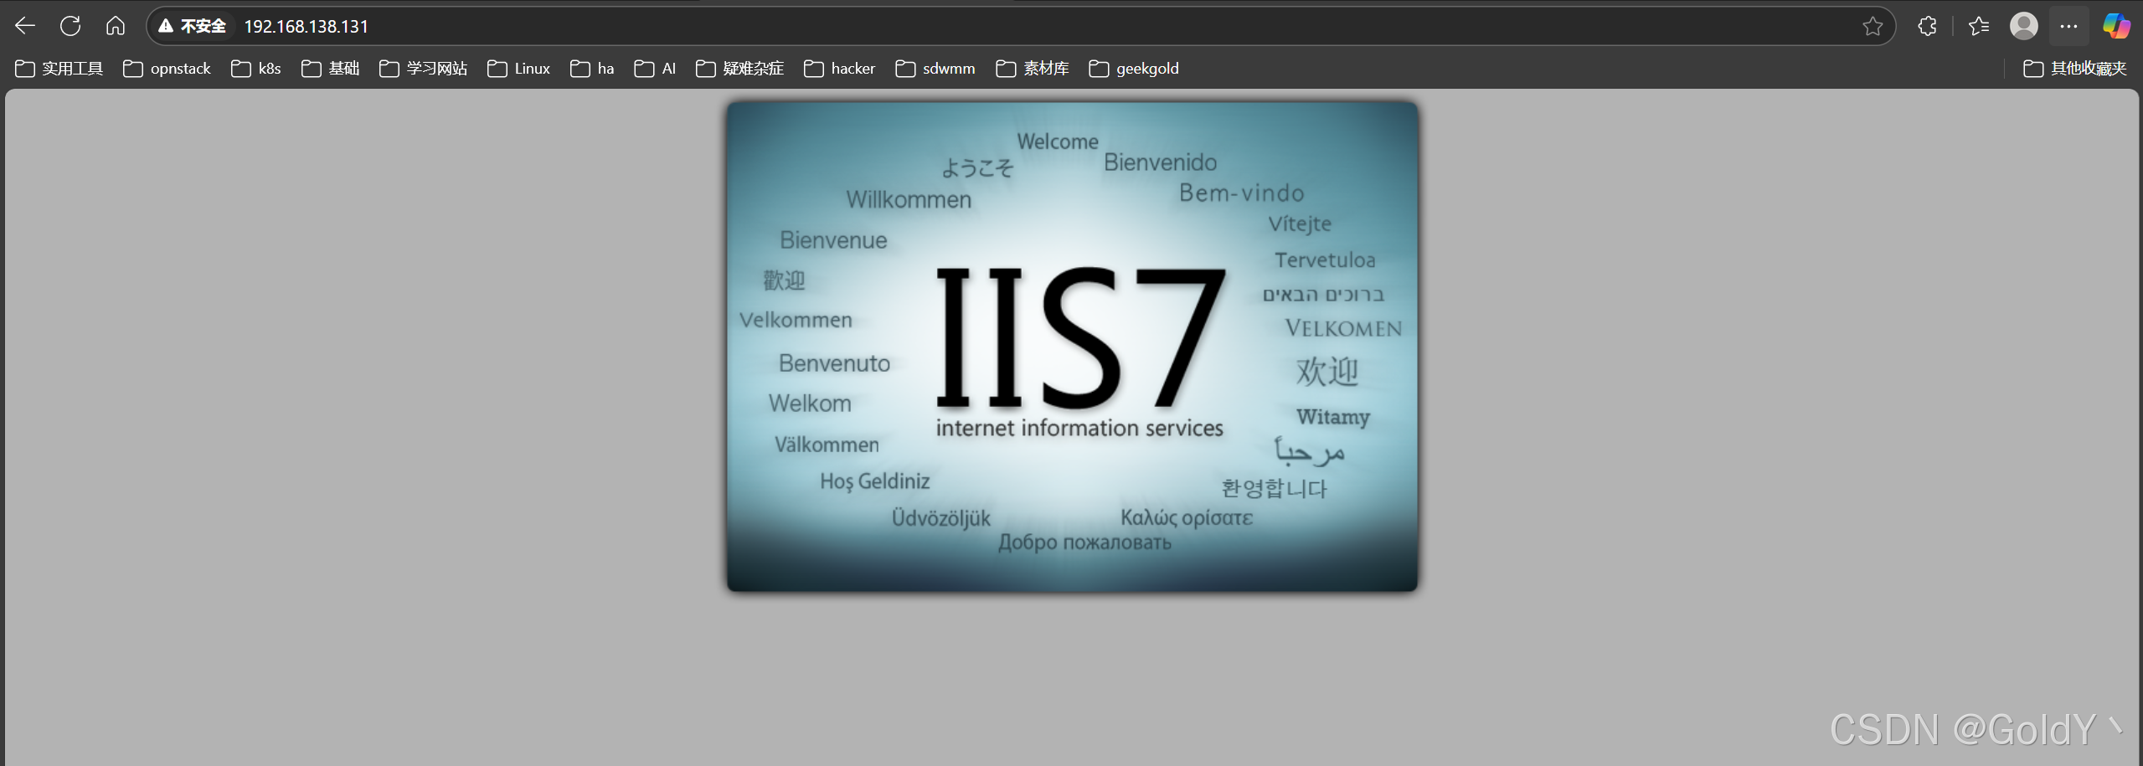The width and height of the screenshot is (2143, 766).
Task: Click the not secure warning badge
Action: 193,26
